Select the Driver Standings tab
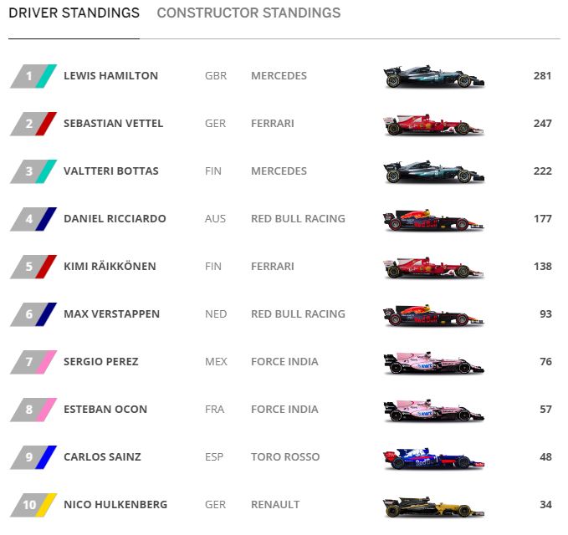The width and height of the screenshot is (568, 535). [x=74, y=13]
